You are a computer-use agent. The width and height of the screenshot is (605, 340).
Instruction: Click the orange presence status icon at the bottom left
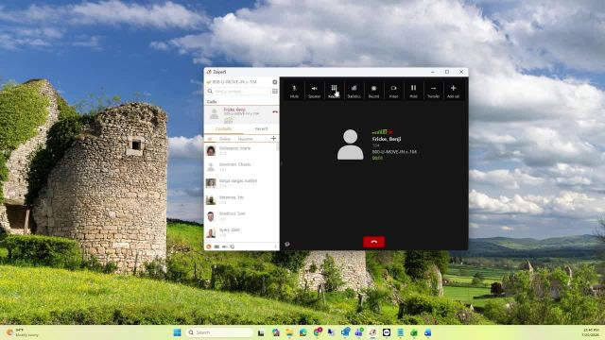209,246
